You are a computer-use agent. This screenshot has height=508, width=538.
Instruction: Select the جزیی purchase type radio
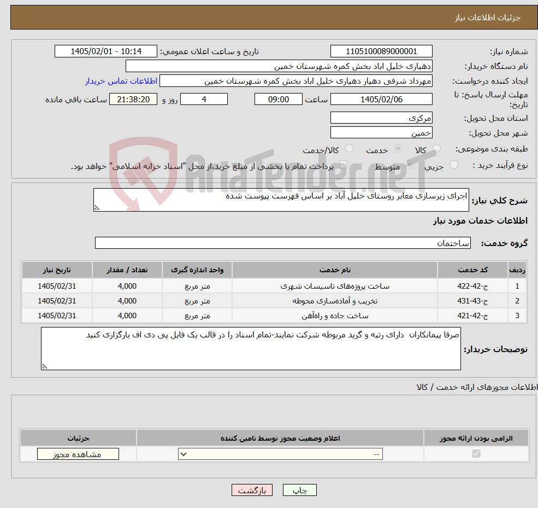point(453,165)
